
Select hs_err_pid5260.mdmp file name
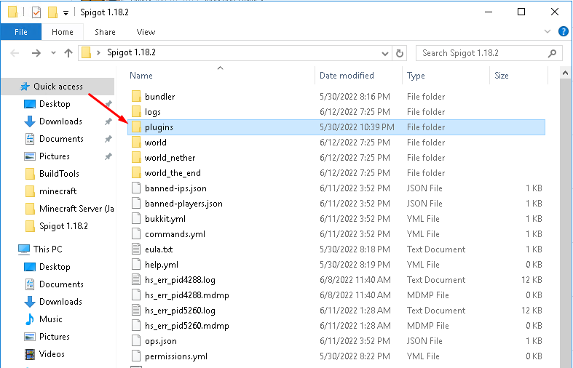[x=187, y=326]
